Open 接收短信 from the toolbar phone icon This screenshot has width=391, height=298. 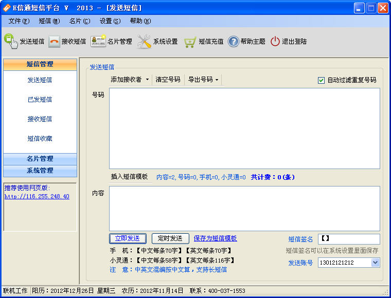tap(54, 41)
